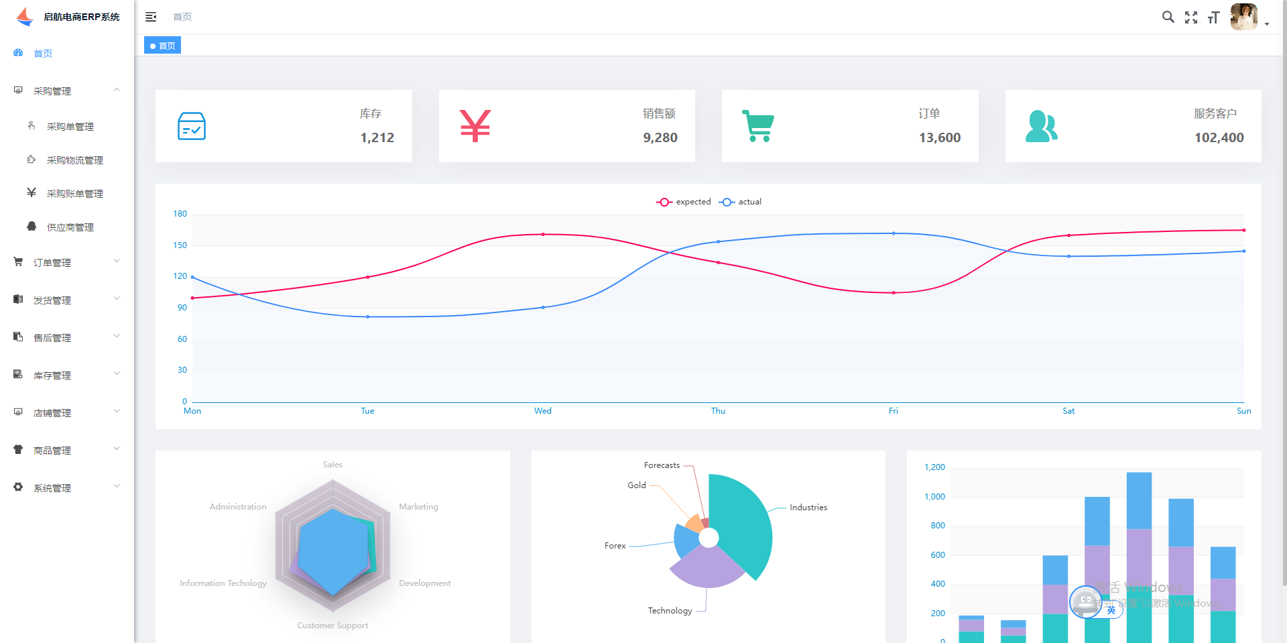Click the IME floating input icon

(1086, 601)
